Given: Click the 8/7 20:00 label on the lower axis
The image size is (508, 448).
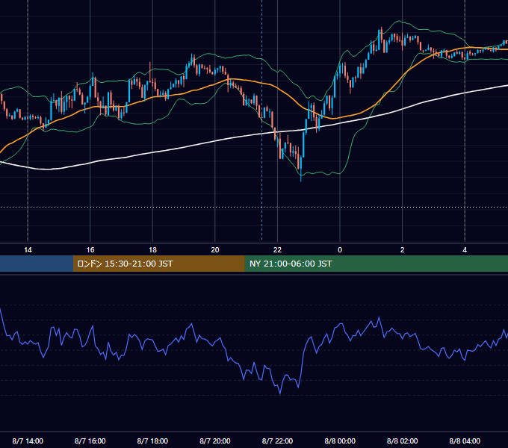Looking at the screenshot, I should (x=215, y=441).
